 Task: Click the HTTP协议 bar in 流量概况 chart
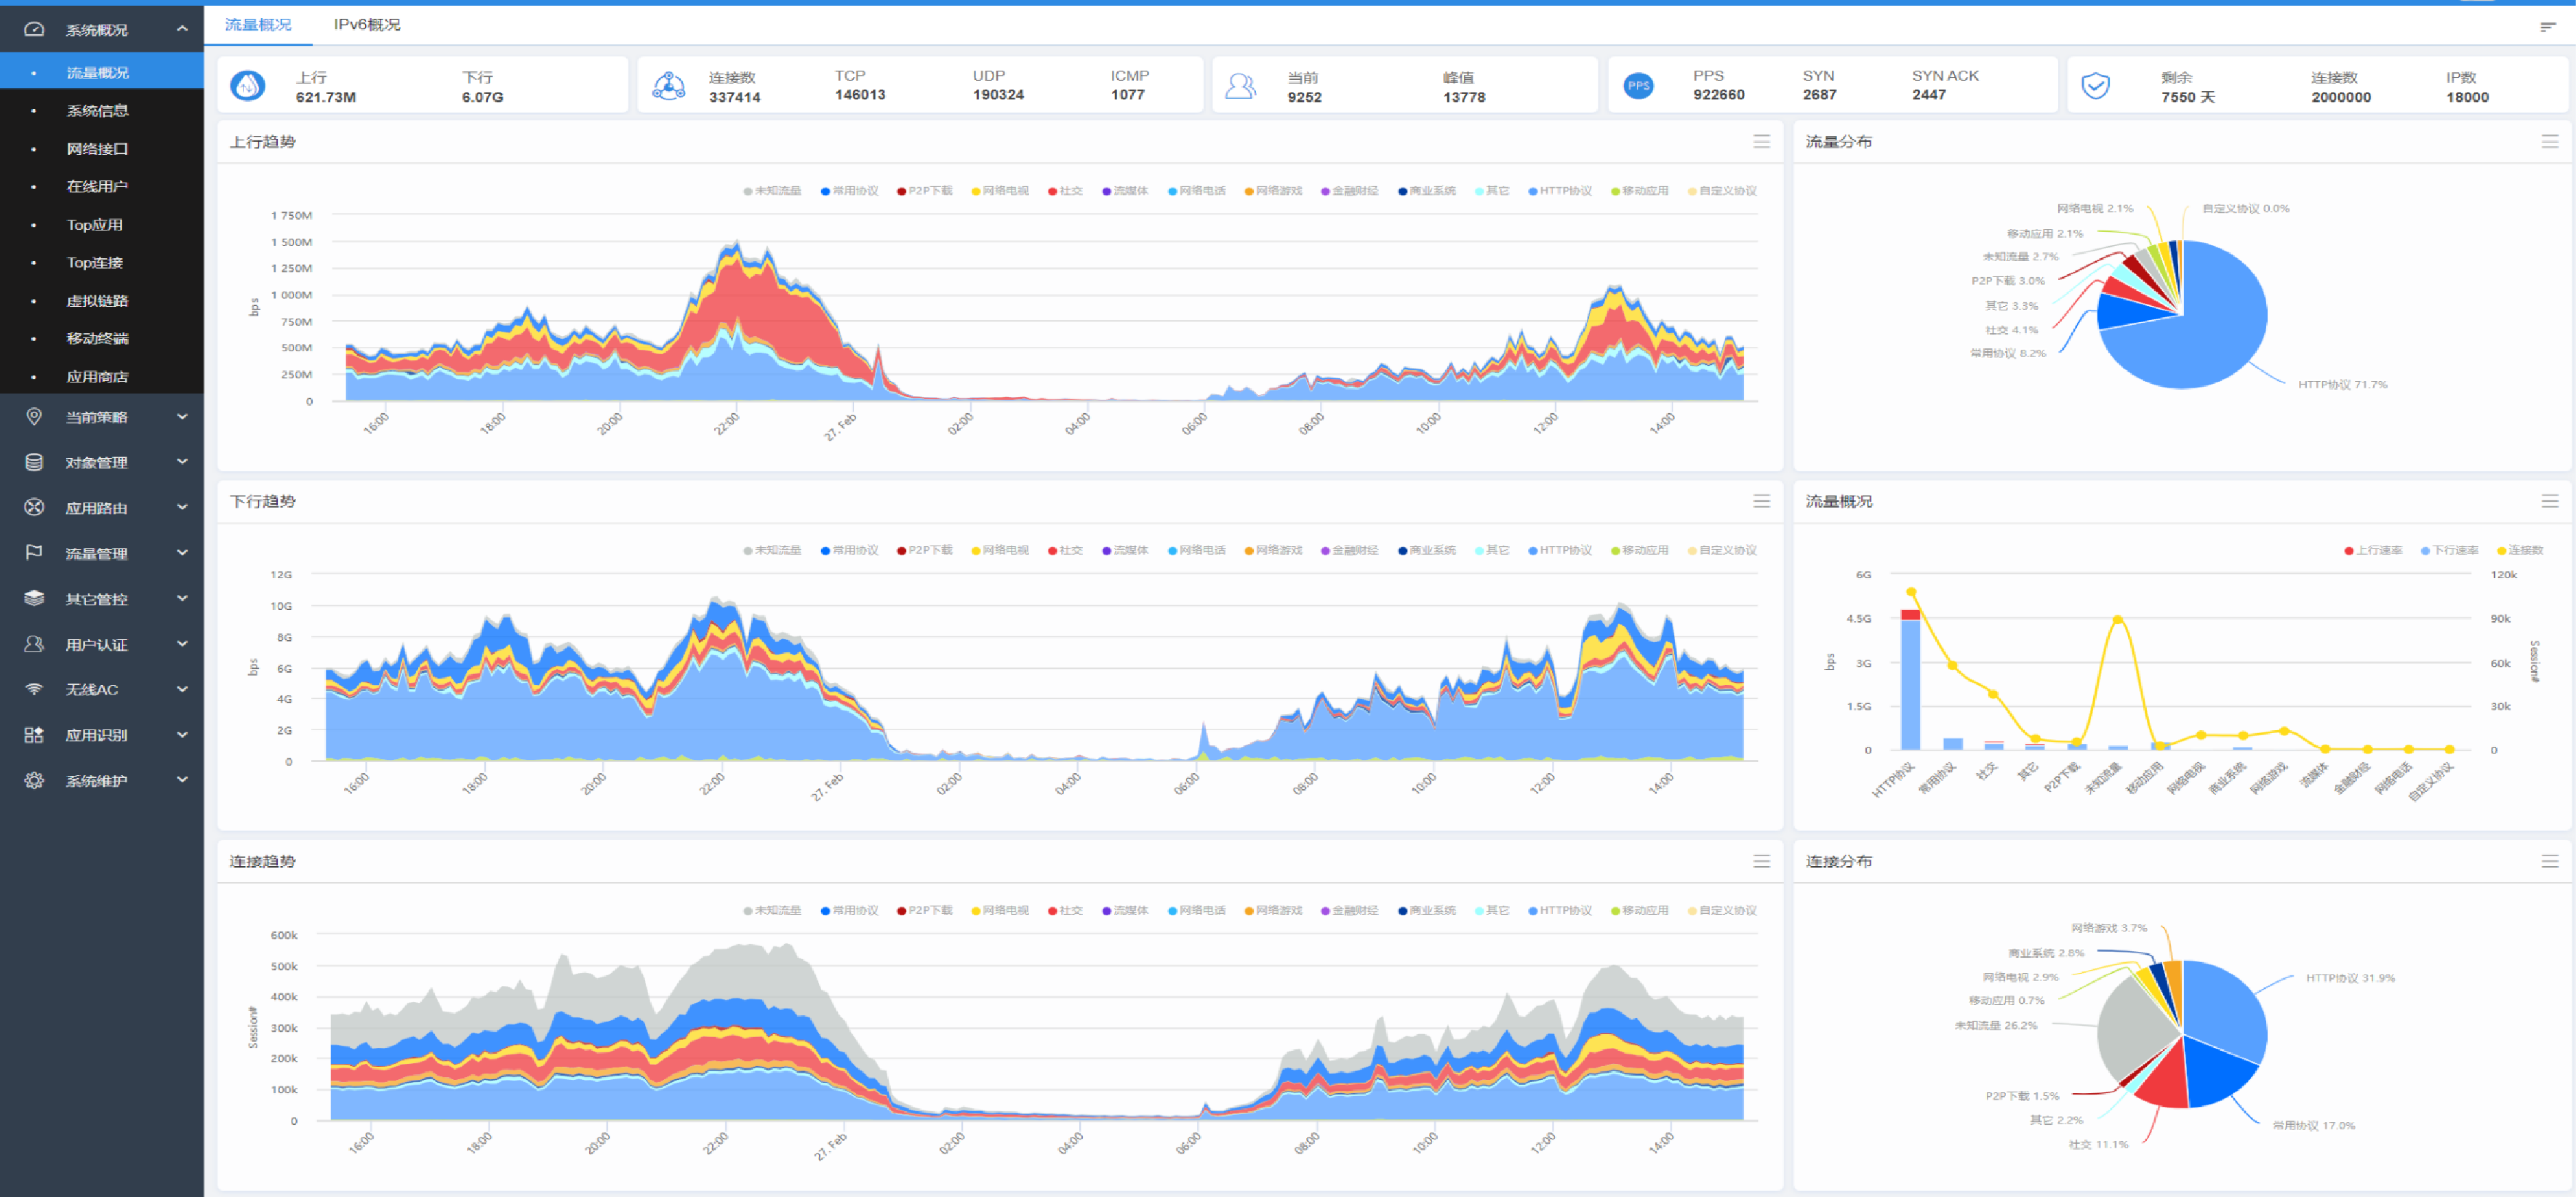point(1910,685)
